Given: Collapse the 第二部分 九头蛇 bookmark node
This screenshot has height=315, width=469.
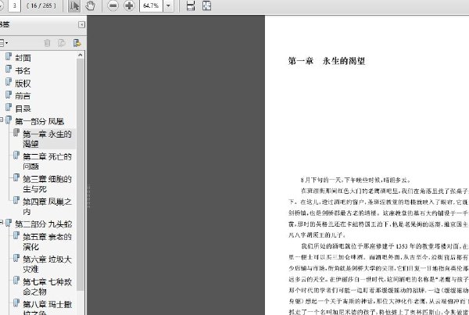Looking at the screenshot, I should [2, 224].
